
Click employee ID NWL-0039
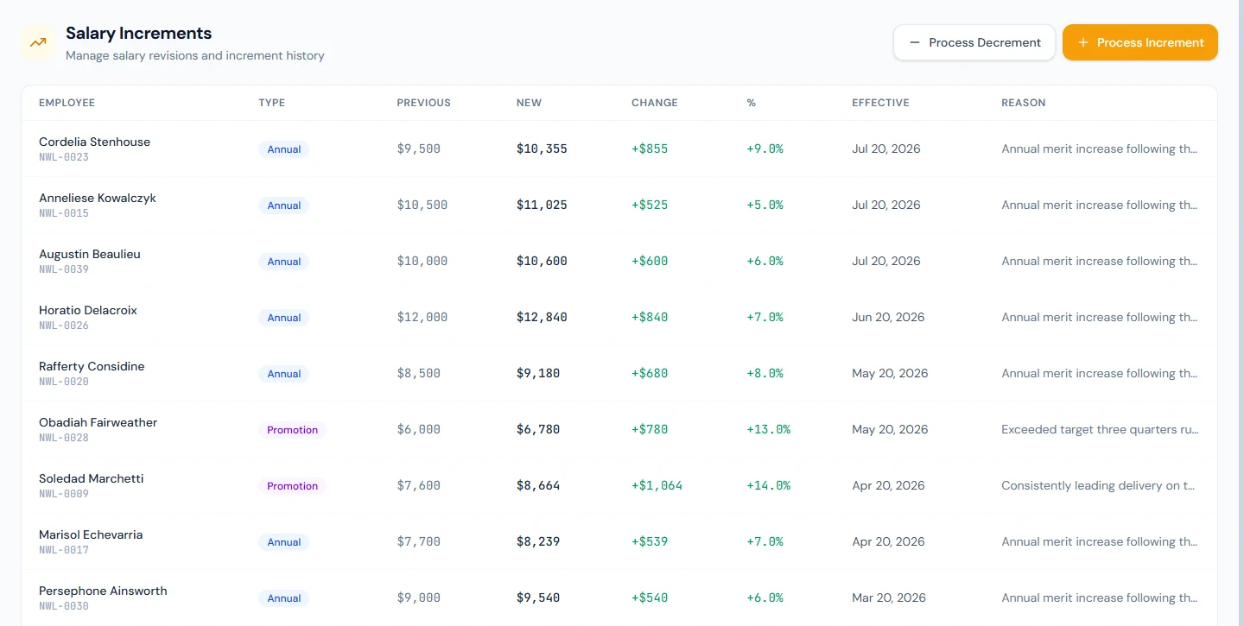(x=64, y=269)
